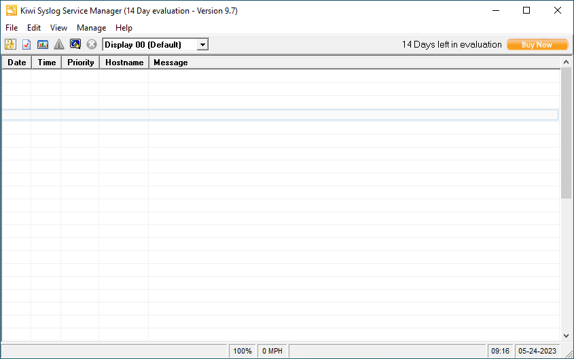This screenshot has width=574, height=359.
Task: Open the Edit menu
Action: (x=34, y=28)
